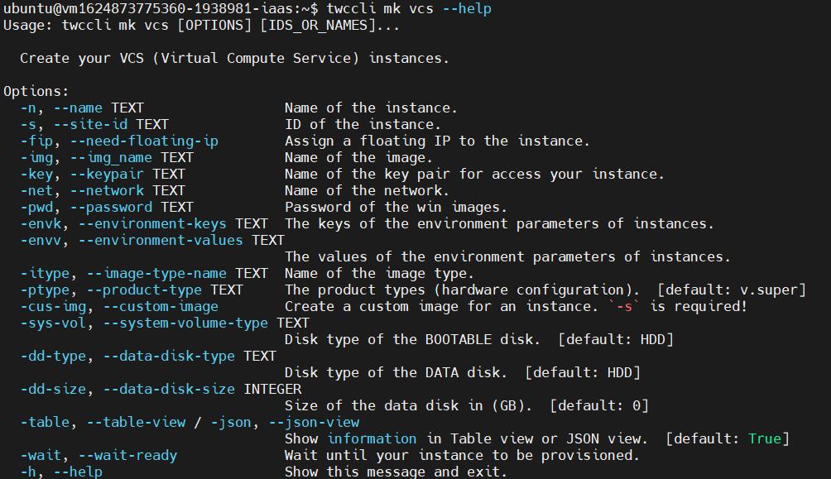The width and height of the screenshot is (831, 479).
Task: Select the '--password' option flag
Action: (111, 207)
